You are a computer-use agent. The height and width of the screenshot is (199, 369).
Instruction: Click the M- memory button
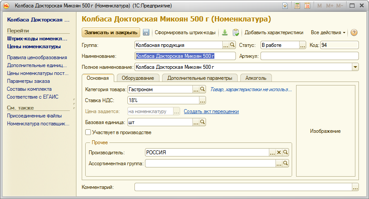coord(340,6)
